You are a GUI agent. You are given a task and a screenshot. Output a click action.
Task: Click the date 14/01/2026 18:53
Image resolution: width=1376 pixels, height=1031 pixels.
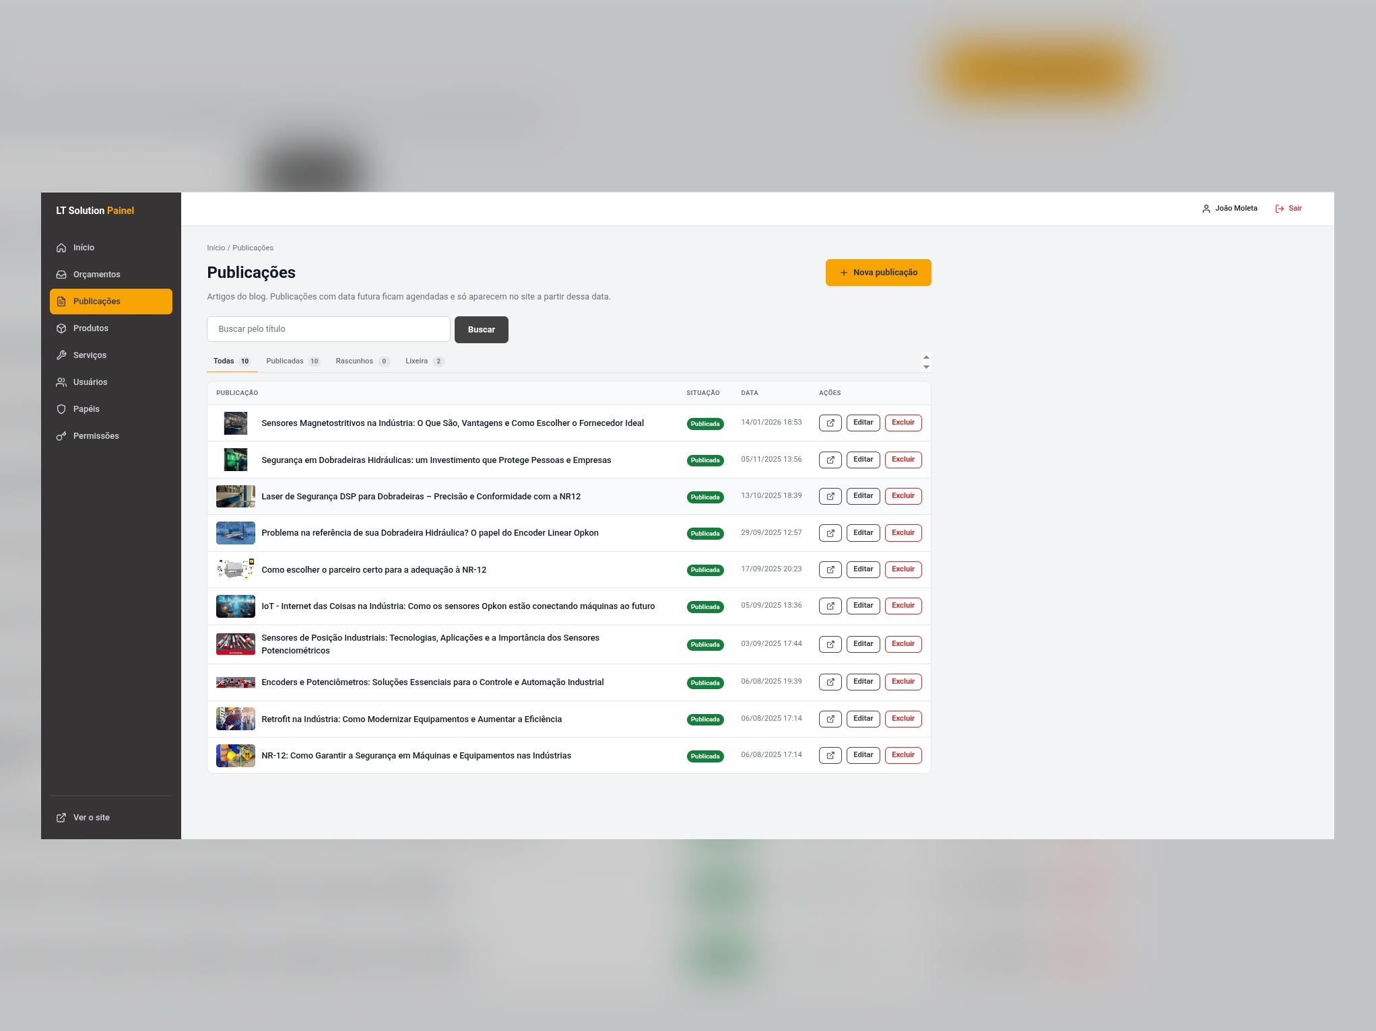click(x=772, y=423)
